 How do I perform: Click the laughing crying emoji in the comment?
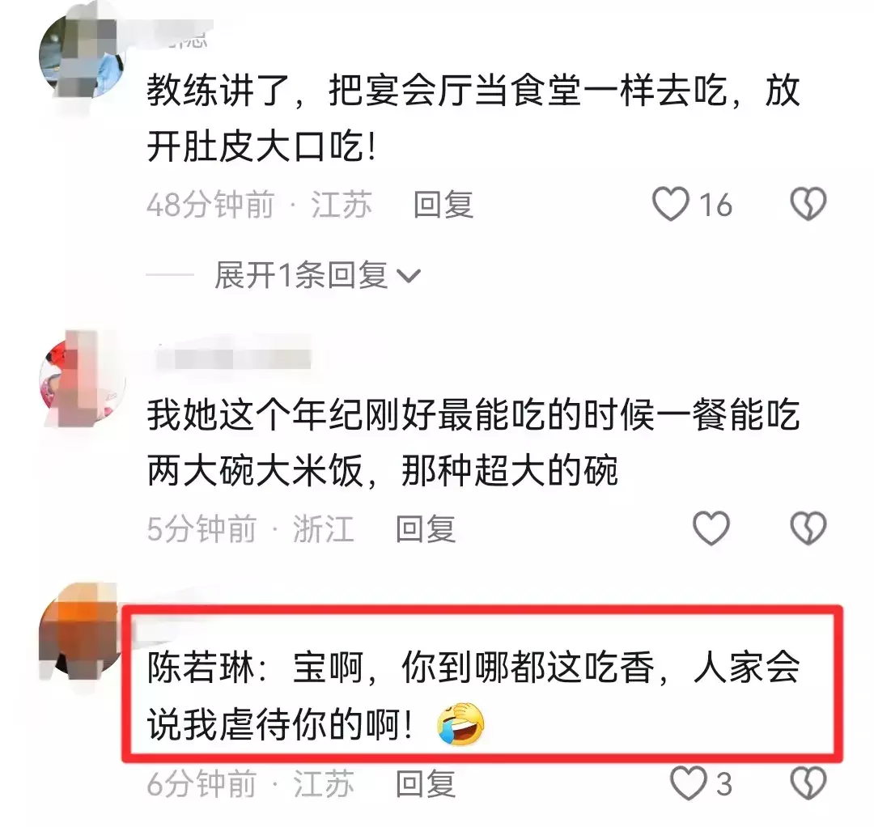[x=460, y=724]
